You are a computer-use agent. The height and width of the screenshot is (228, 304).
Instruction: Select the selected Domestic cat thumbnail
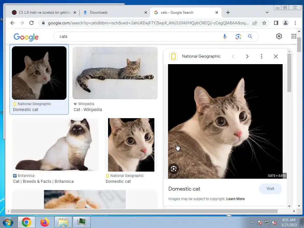[39, 73]
